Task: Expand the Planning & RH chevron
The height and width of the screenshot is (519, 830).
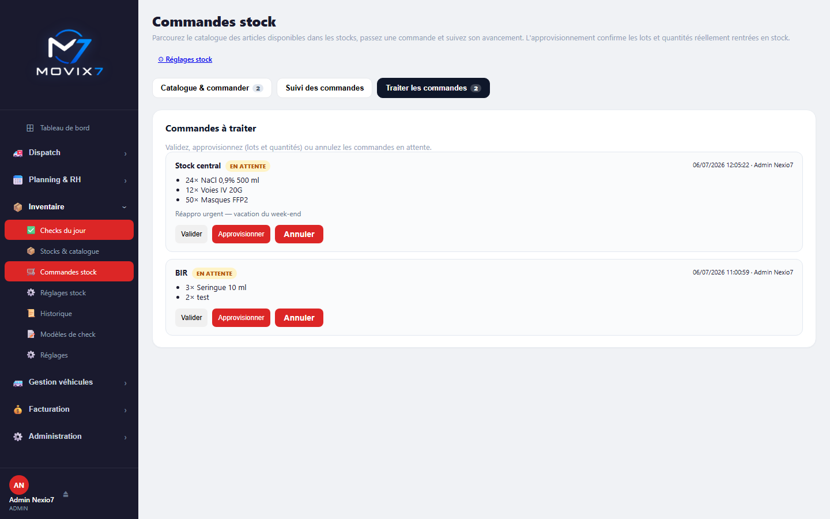Action: pyautogui.click(x=125, y=180)
